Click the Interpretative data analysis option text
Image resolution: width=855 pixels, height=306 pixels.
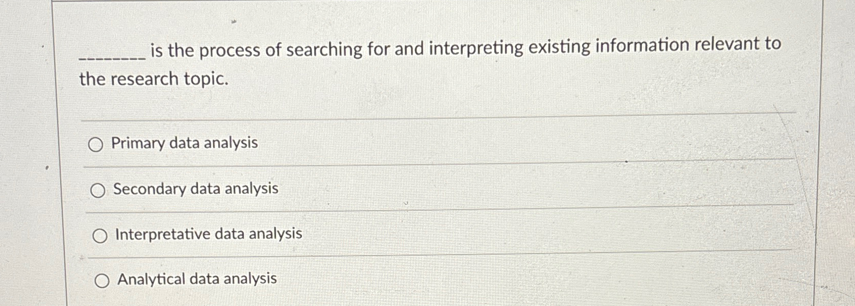pyautogui.click(x=208, y=235)
